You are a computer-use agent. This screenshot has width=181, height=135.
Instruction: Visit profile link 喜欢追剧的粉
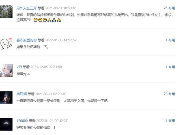coord(26,40)
